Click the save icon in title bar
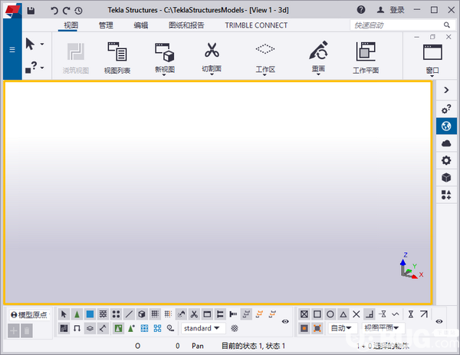 click(x=31, y=11)
